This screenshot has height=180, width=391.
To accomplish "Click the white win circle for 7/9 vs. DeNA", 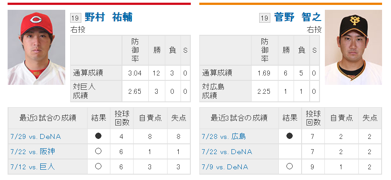I will [x=290, y=166].
